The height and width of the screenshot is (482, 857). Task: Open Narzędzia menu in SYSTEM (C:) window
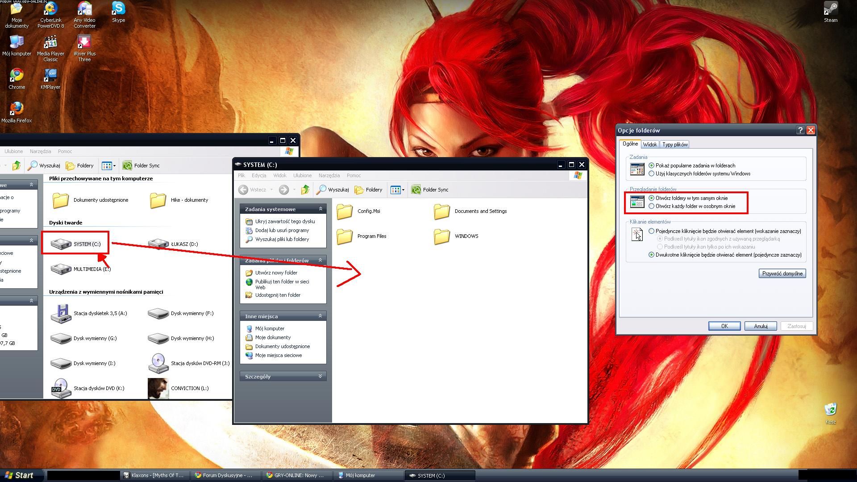(x=329, y=175)
